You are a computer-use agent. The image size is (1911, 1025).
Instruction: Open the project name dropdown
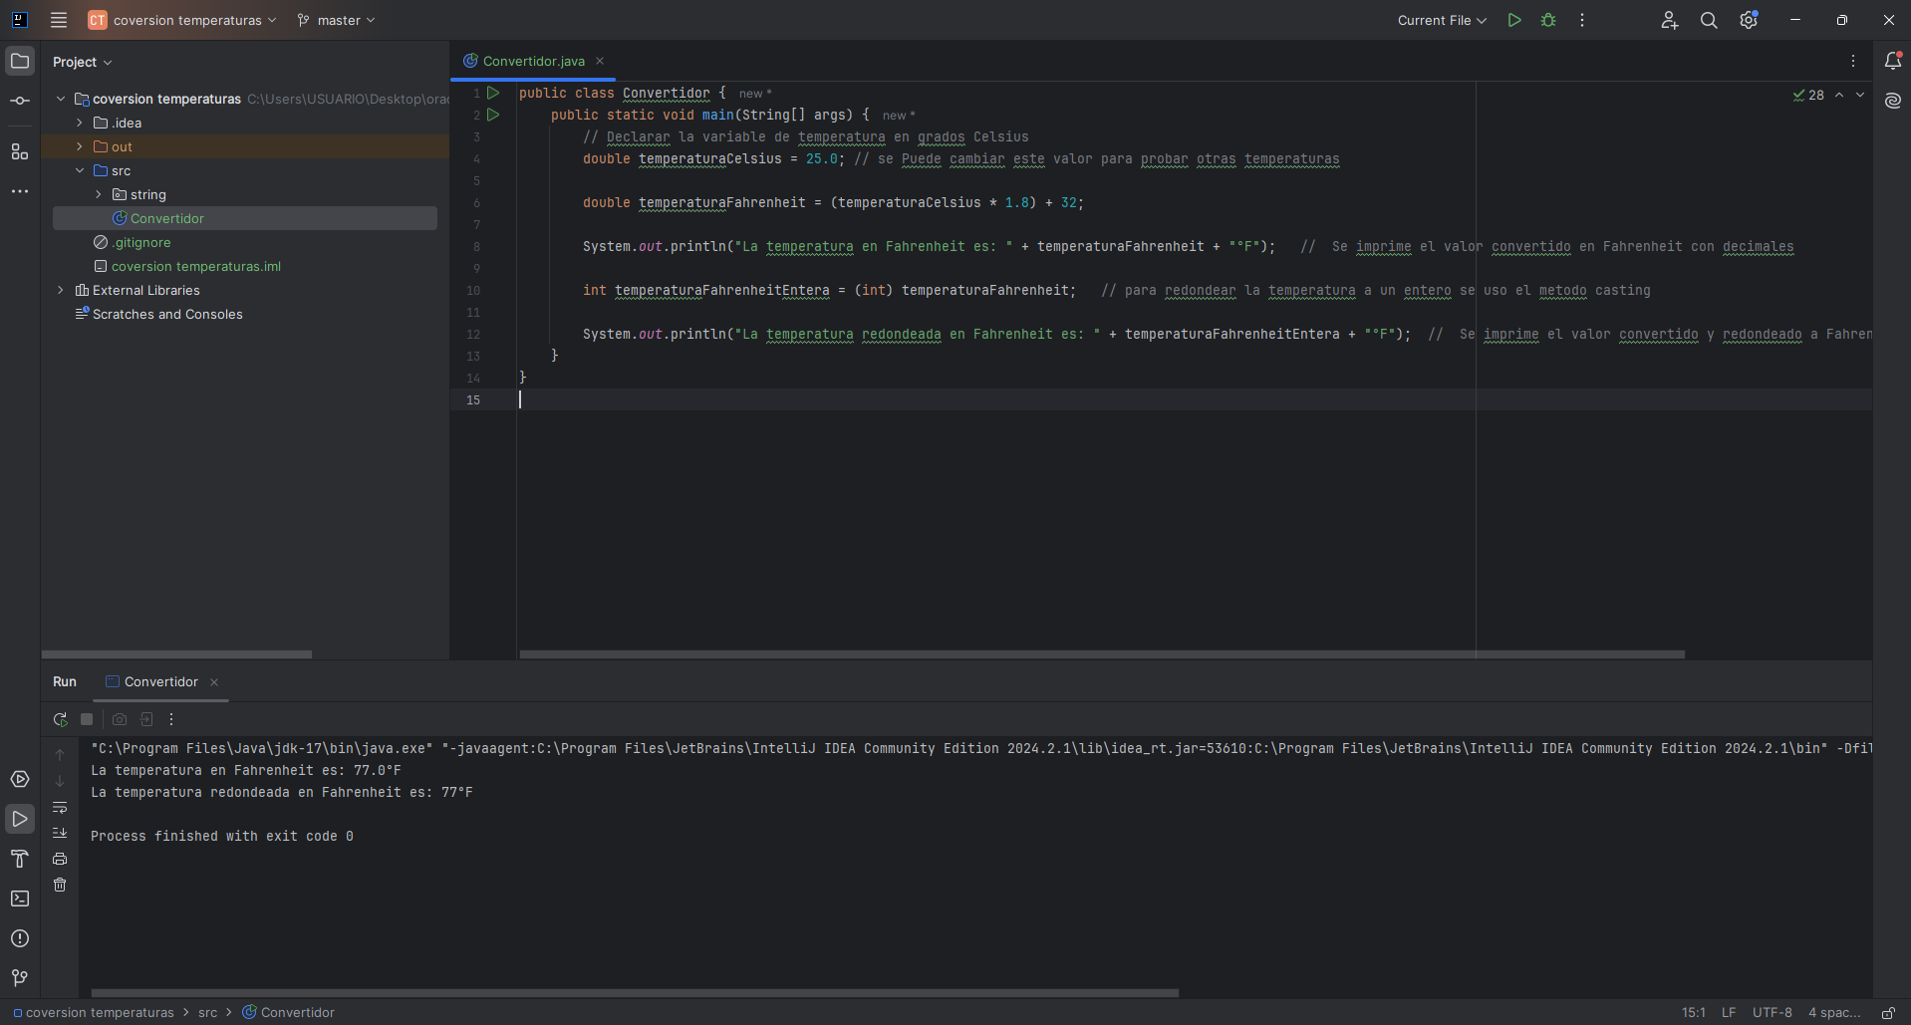(182, 20)
